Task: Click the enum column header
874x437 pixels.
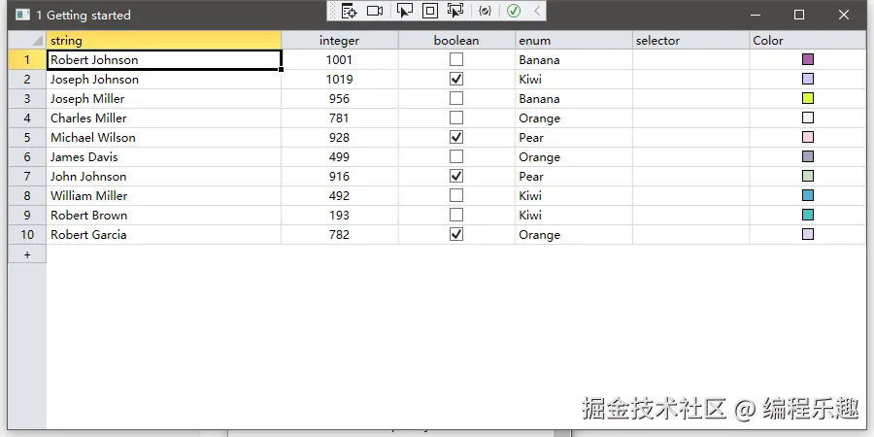Action: pyautogui.click(x=574, y=40)
